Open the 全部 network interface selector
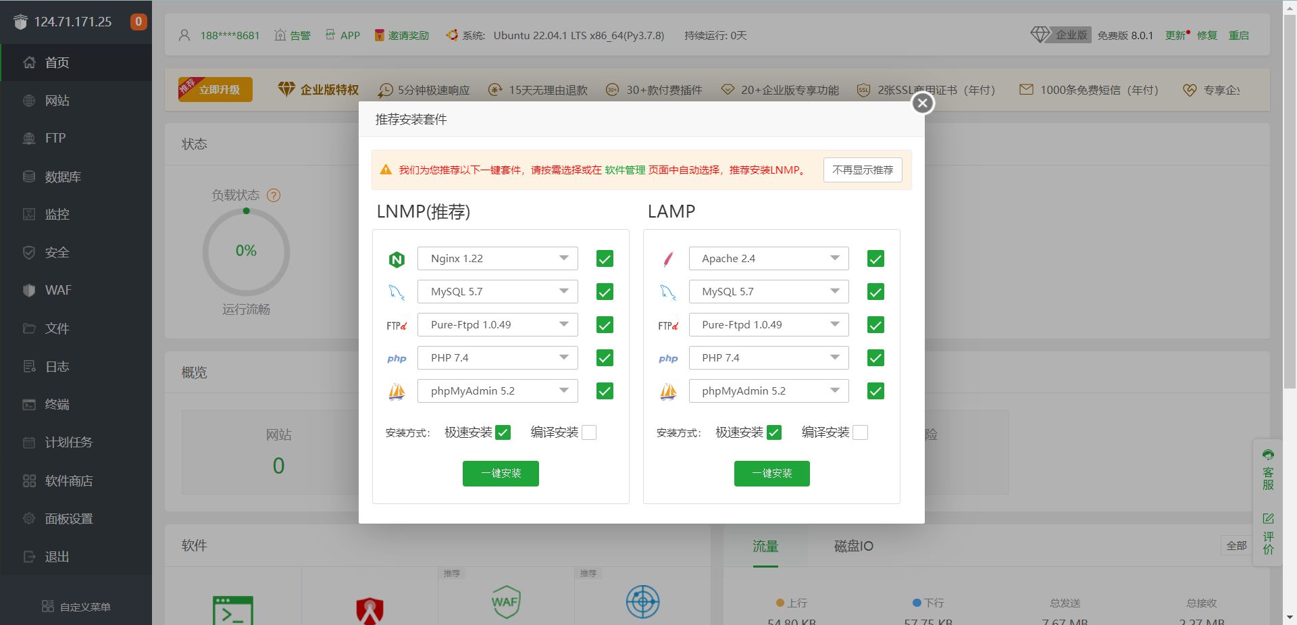 tap(1237, 546)
